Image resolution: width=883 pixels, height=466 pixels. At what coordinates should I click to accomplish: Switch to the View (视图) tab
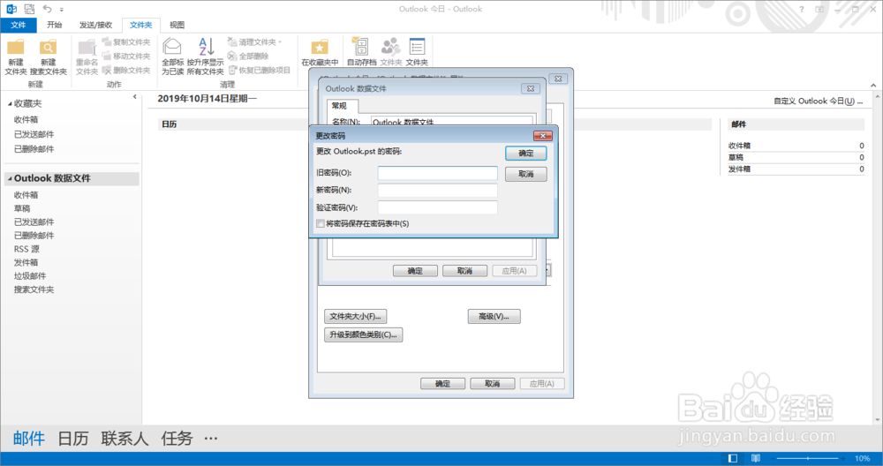[177, 25]
